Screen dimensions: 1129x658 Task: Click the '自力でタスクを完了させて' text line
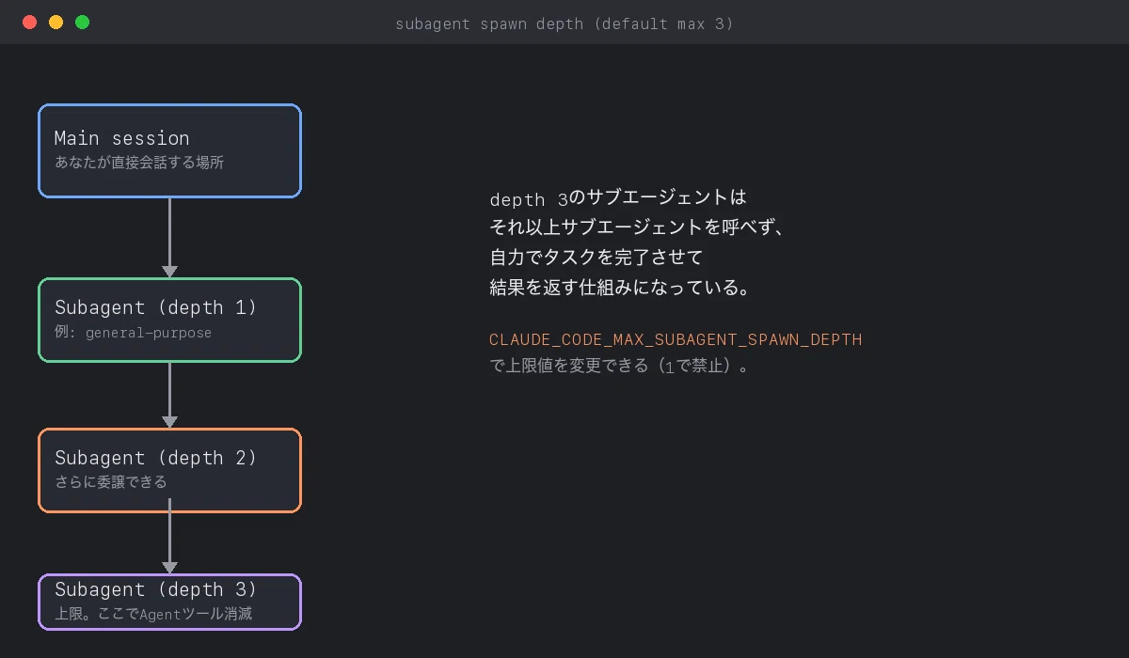tap(596, 258)
